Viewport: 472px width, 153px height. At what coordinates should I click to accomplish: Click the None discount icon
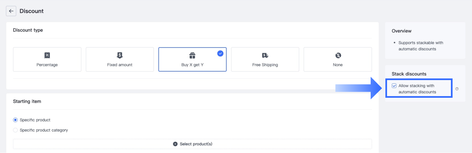(x=338, y=56)
